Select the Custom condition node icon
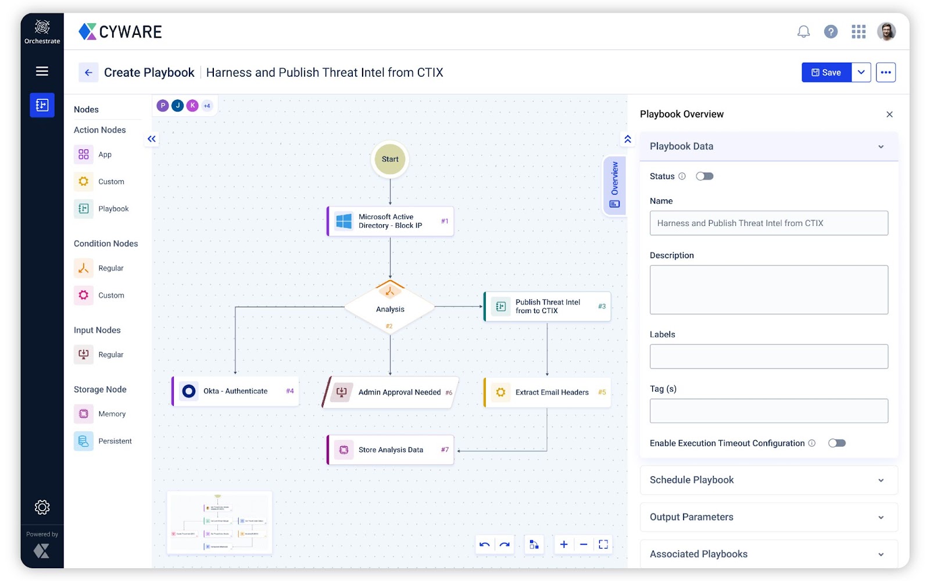Image resolution: width=930 pixels, height=581 pixels. pos(84,295)
